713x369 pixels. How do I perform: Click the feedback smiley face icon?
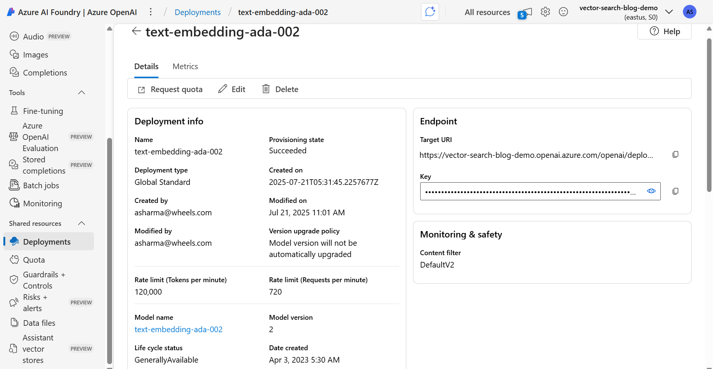[x=563, y=12]
